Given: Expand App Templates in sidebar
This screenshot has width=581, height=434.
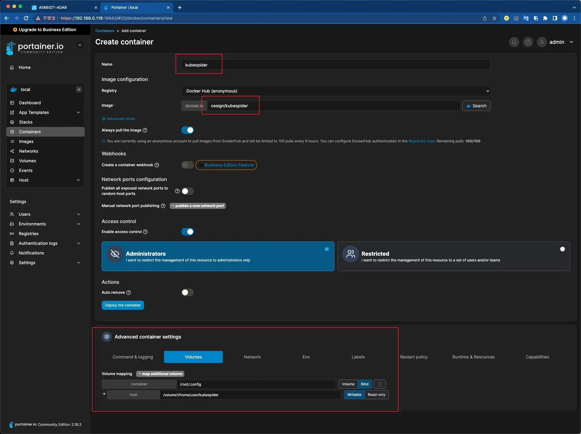Looking at the screenshot, I should click(78, 112).
